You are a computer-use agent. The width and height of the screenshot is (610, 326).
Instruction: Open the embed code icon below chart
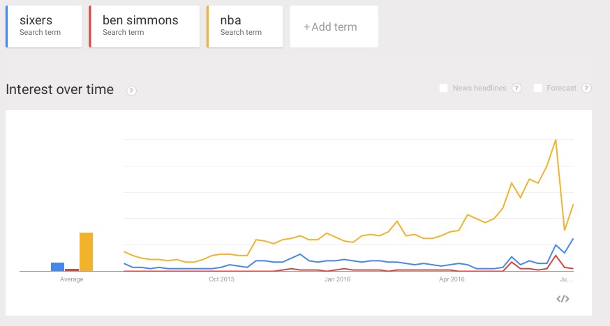point(563,299)
